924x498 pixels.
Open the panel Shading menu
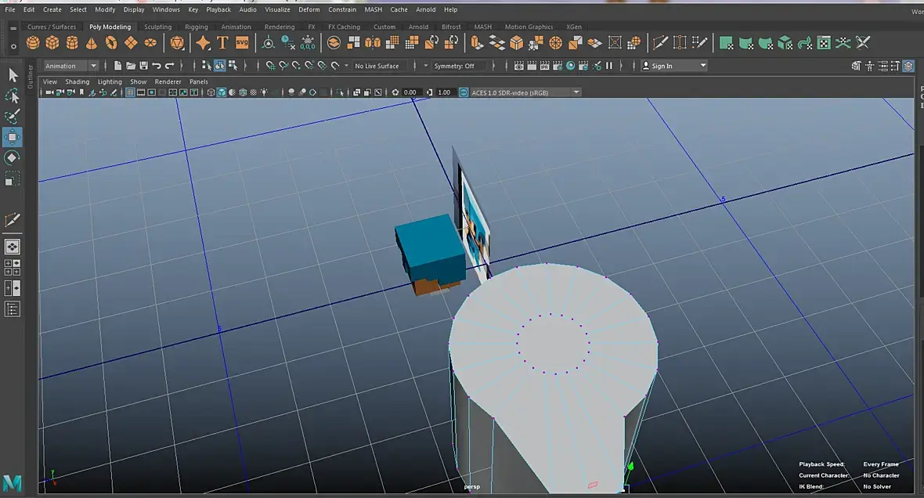78,82
